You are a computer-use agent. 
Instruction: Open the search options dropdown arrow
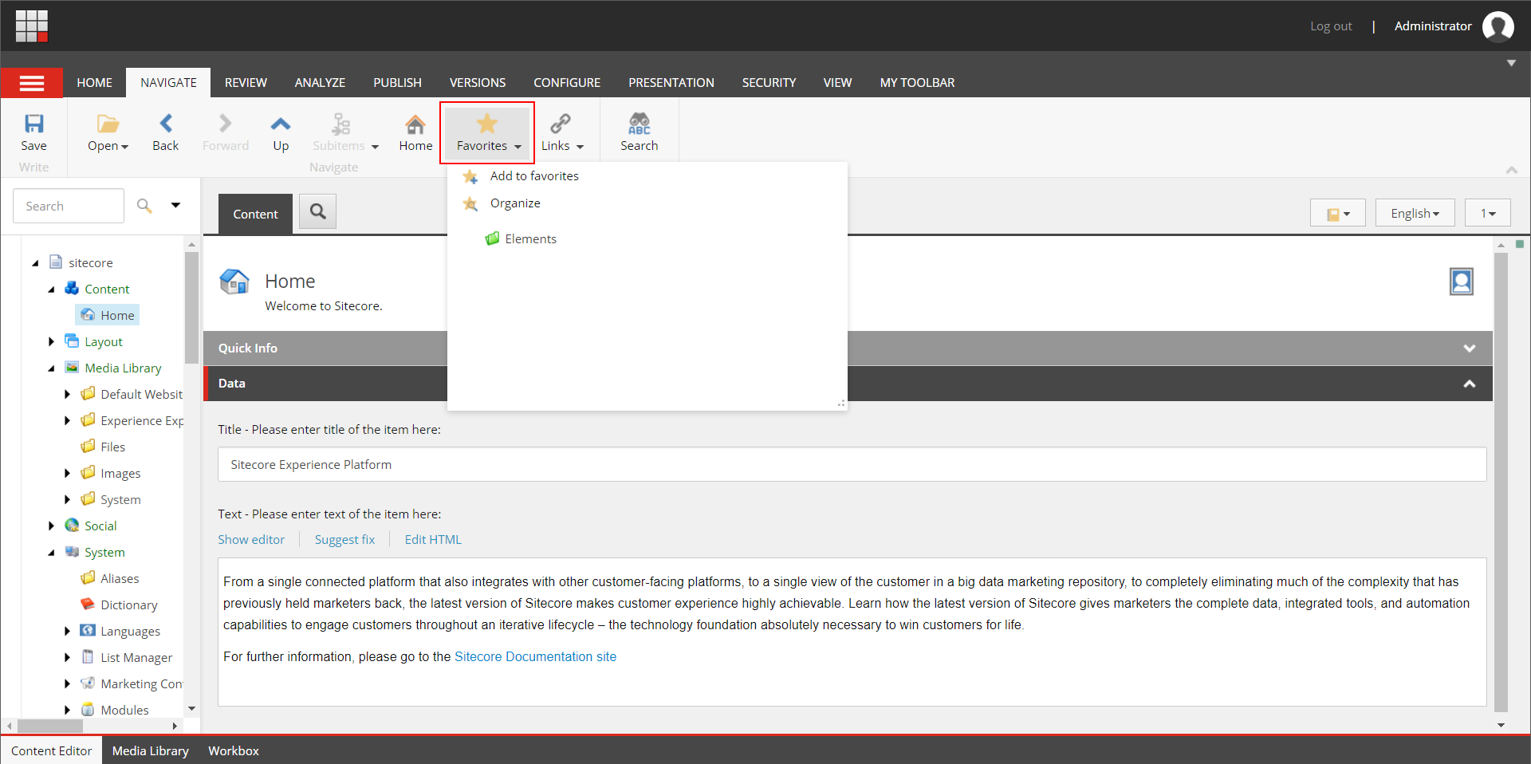click(x=175, y=206)
